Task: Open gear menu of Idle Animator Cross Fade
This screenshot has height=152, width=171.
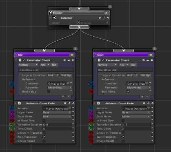Action: point(73,104)
